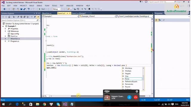Click the Solution Explorer Refresh icon
191x107 pixels.
[x=21, y=17]
